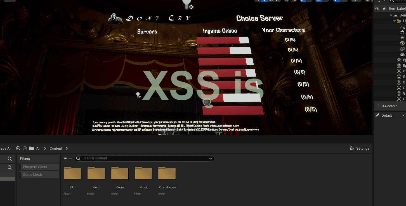Toggle the Static Mesh filter
The height and width of the screenshot is (206, 406).
[x=39, y=175]
